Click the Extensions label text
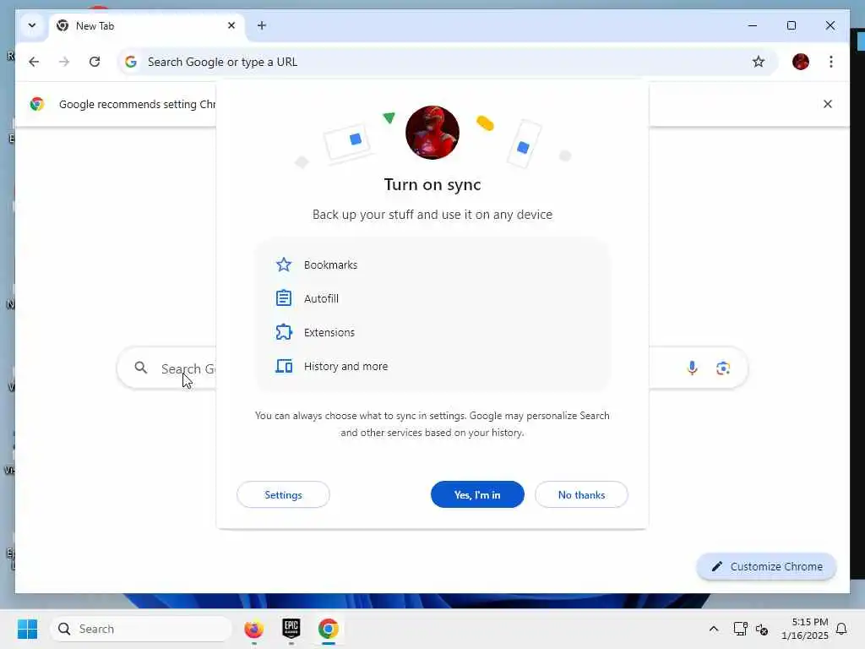This screenshot has width=865, height=649. (x=329, y=332)
